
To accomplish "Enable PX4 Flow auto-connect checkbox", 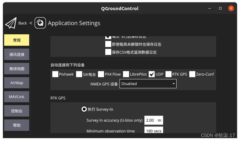I will click(x=101, y=74).
